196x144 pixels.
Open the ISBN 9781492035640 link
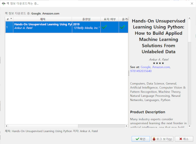click(141, 71)
